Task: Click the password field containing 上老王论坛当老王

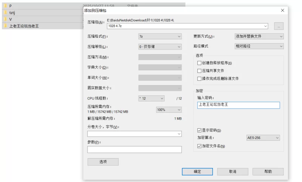Action: 239,105
